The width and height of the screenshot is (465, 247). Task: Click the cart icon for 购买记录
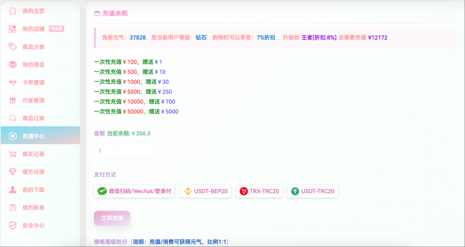(12, 154)
